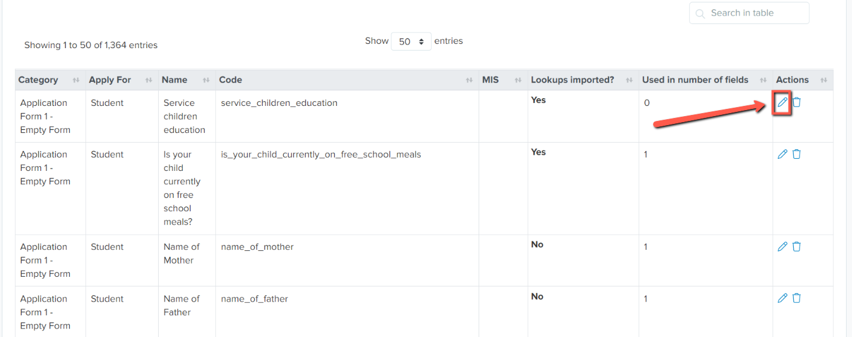Click the search magnifier icon in table search
The image size is (852, 337).
click(x=700, y=13)
